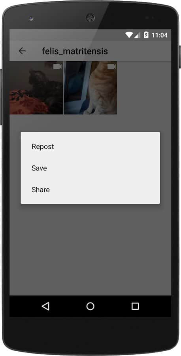This screenshot has height=356, width=181.
Task: Click the cellular signal status icon
Action: click(137, 35)
